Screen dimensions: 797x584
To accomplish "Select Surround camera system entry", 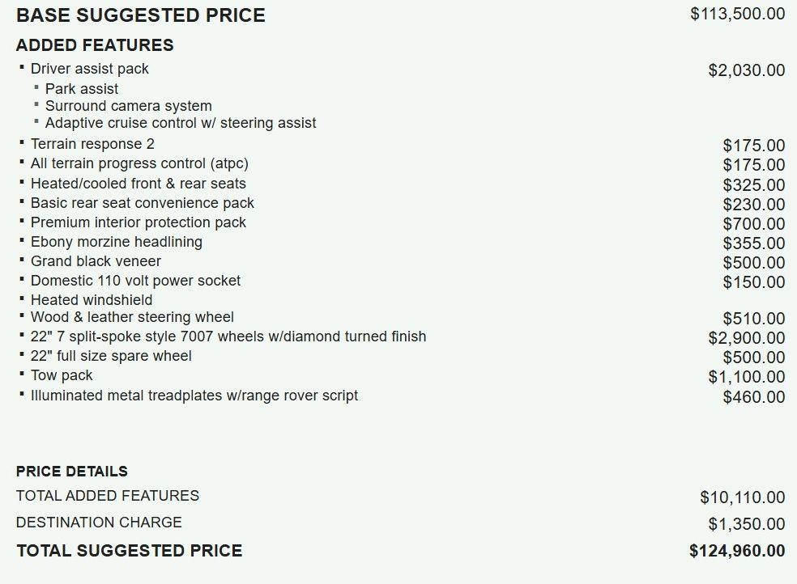I will tap(128, 105).
